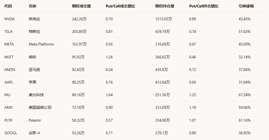Open the MSFT ticker code
The width and height of the screenshot is (269, 140).
click(x=9, y=57)
